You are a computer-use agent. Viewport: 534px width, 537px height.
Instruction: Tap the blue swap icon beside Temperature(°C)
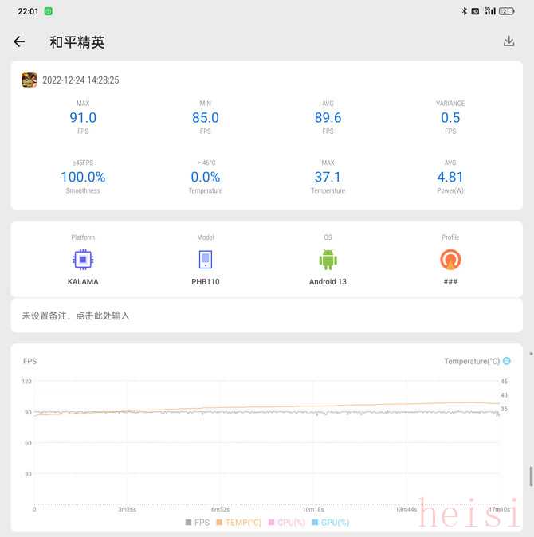click(507, 361)
